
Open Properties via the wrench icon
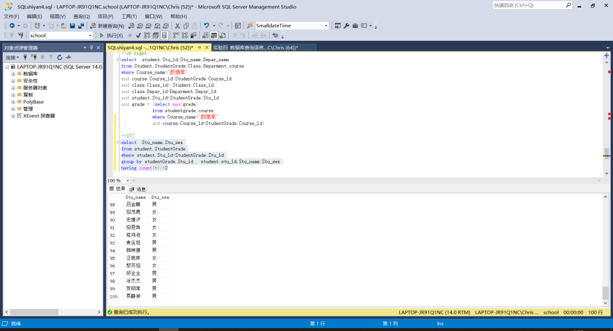point(346,26)
